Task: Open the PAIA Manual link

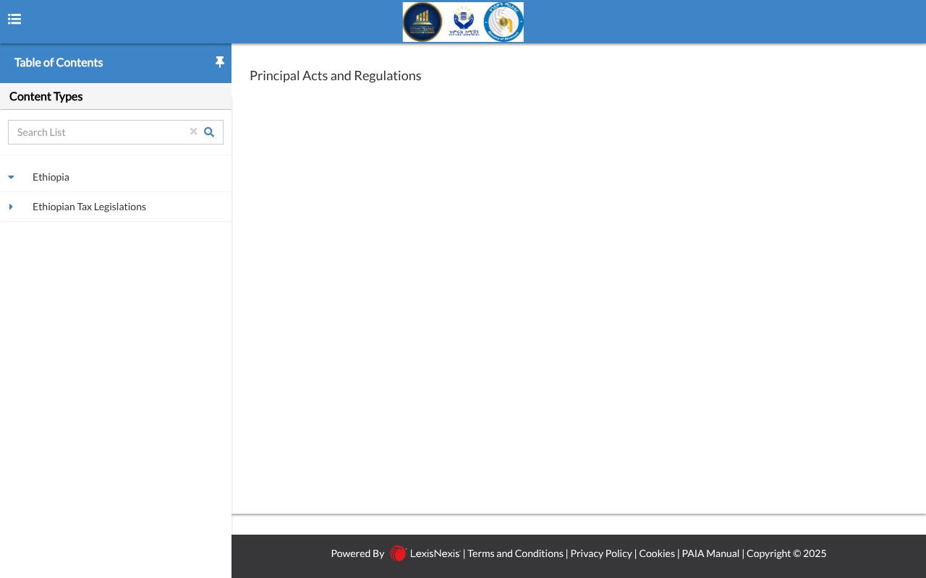Action: [710, 553]
